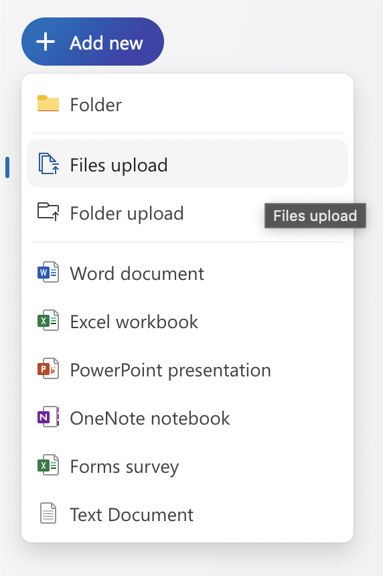383x576 pixels.
Task: Click the Files upload tooltip
Action: [x=315, y=216]
